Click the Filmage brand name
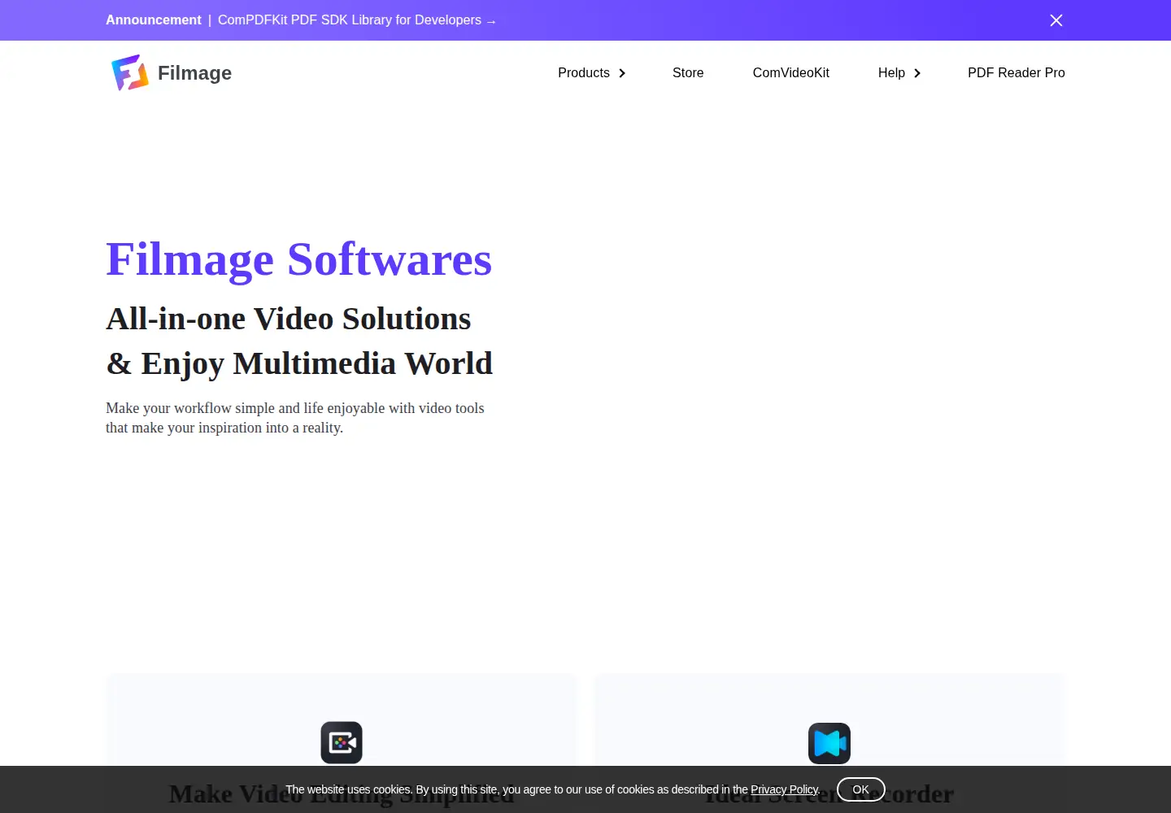This screenshot has width=1171, height=813. pyautogui.click(x=194, y=72)
